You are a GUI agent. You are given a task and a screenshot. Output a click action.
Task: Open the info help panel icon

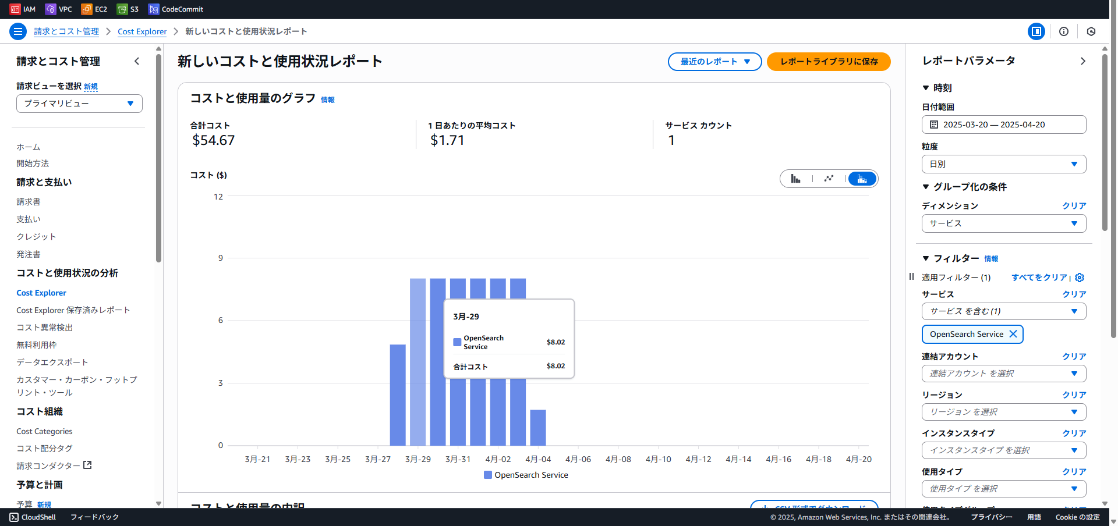click(1064, 31)
